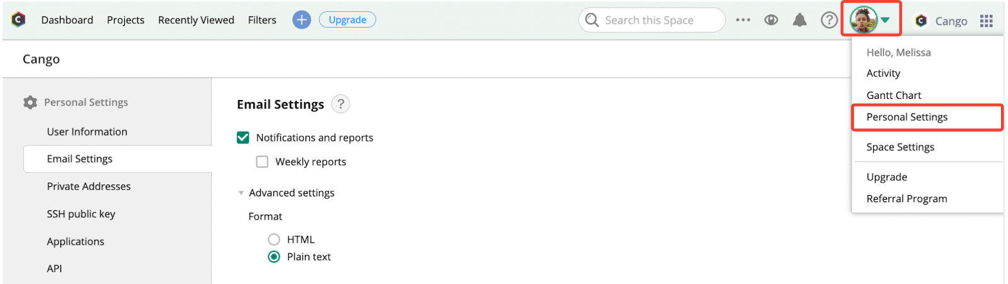Screen dimensions: 1008x284
Task: Open the apps grid icon
Action: [987, 21]
